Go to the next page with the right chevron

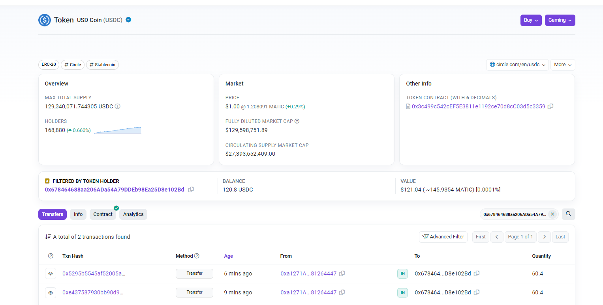point(544,237)
